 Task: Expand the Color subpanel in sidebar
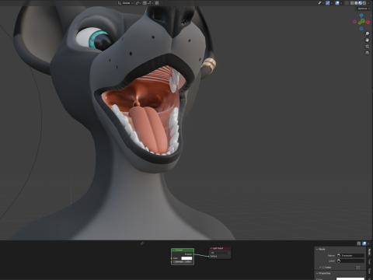pyautogui.click(x=320, y=268)
